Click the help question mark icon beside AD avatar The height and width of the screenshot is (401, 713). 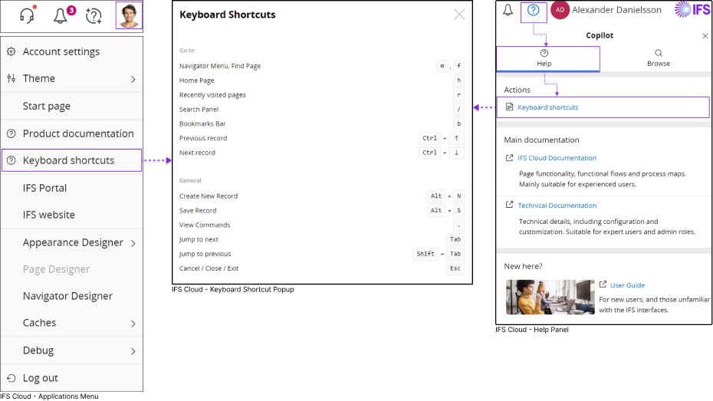(534, 10)
